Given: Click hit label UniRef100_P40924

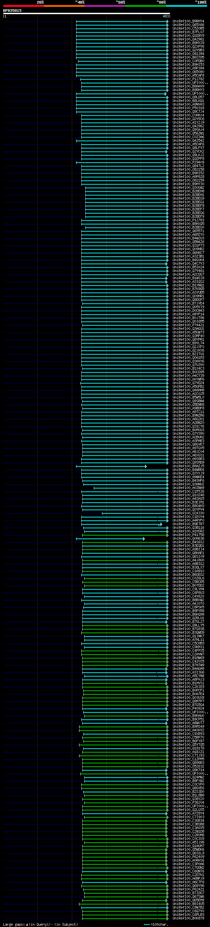Looking at the screenshot, I should point(188,708).
